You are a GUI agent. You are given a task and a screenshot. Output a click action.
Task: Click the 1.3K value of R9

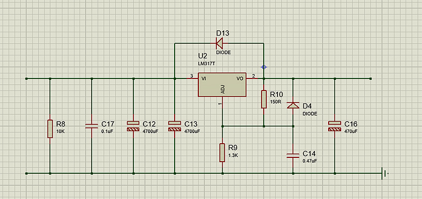pos(233,155)
